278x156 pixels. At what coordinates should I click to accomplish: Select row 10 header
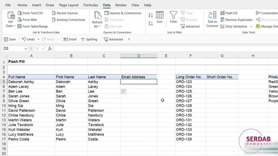point(4,106)
